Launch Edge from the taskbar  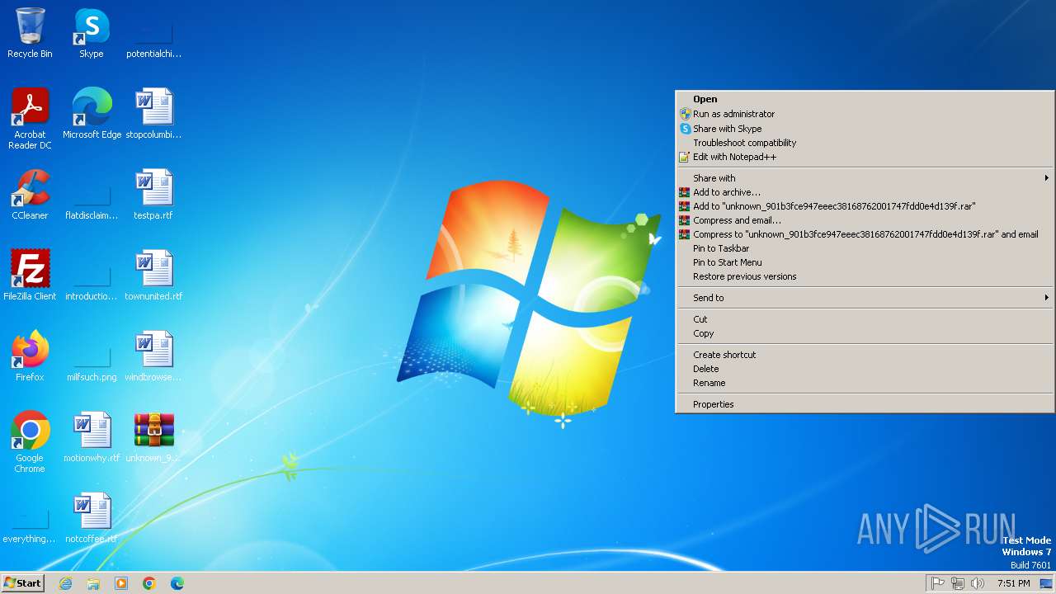[177, 583]
